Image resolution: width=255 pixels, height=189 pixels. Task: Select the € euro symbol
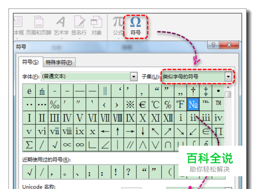click(143, 104)
